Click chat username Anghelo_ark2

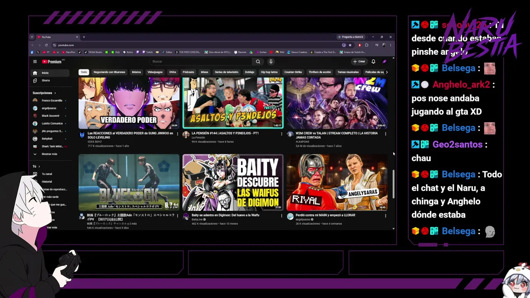(x=461, y=85)
